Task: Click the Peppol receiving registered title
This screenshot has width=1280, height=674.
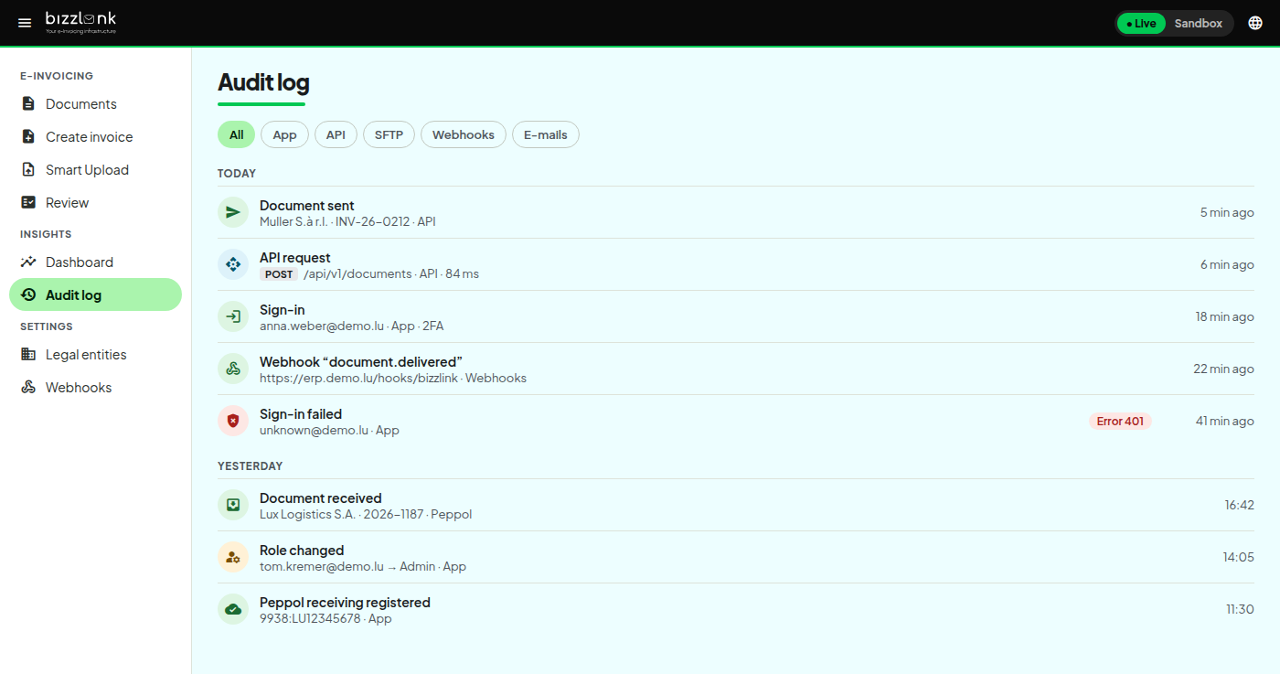Action: 345,603
